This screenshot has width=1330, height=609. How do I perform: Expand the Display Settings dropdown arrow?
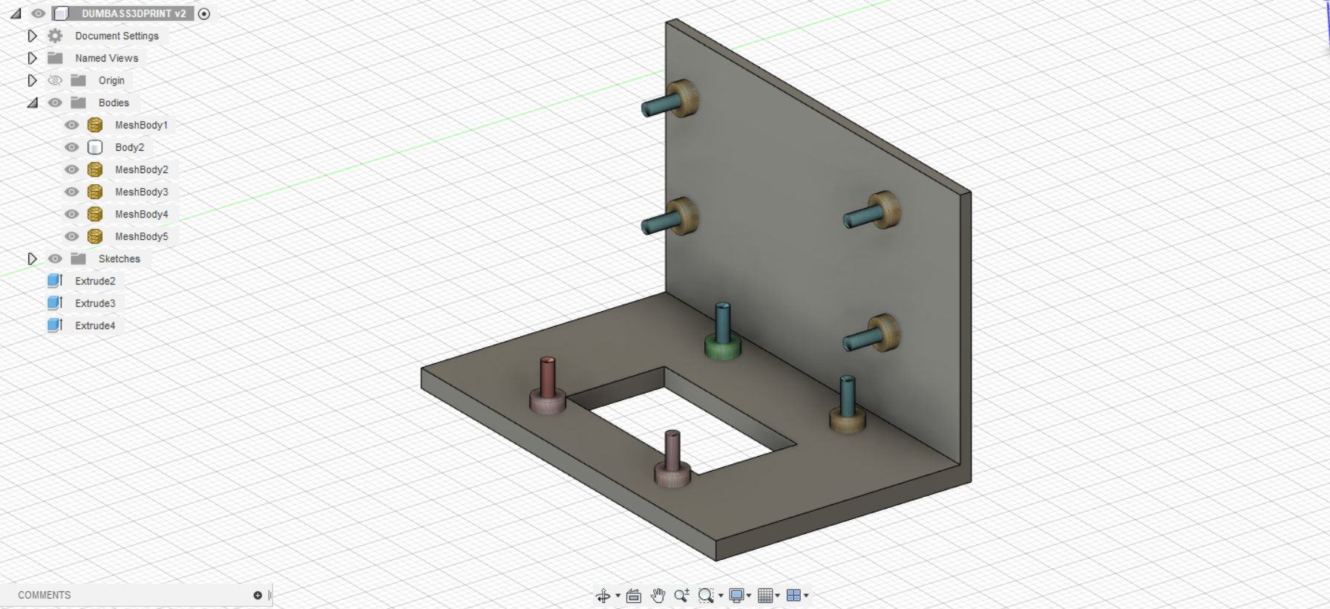pyautogui.click(x=749, y=596)
